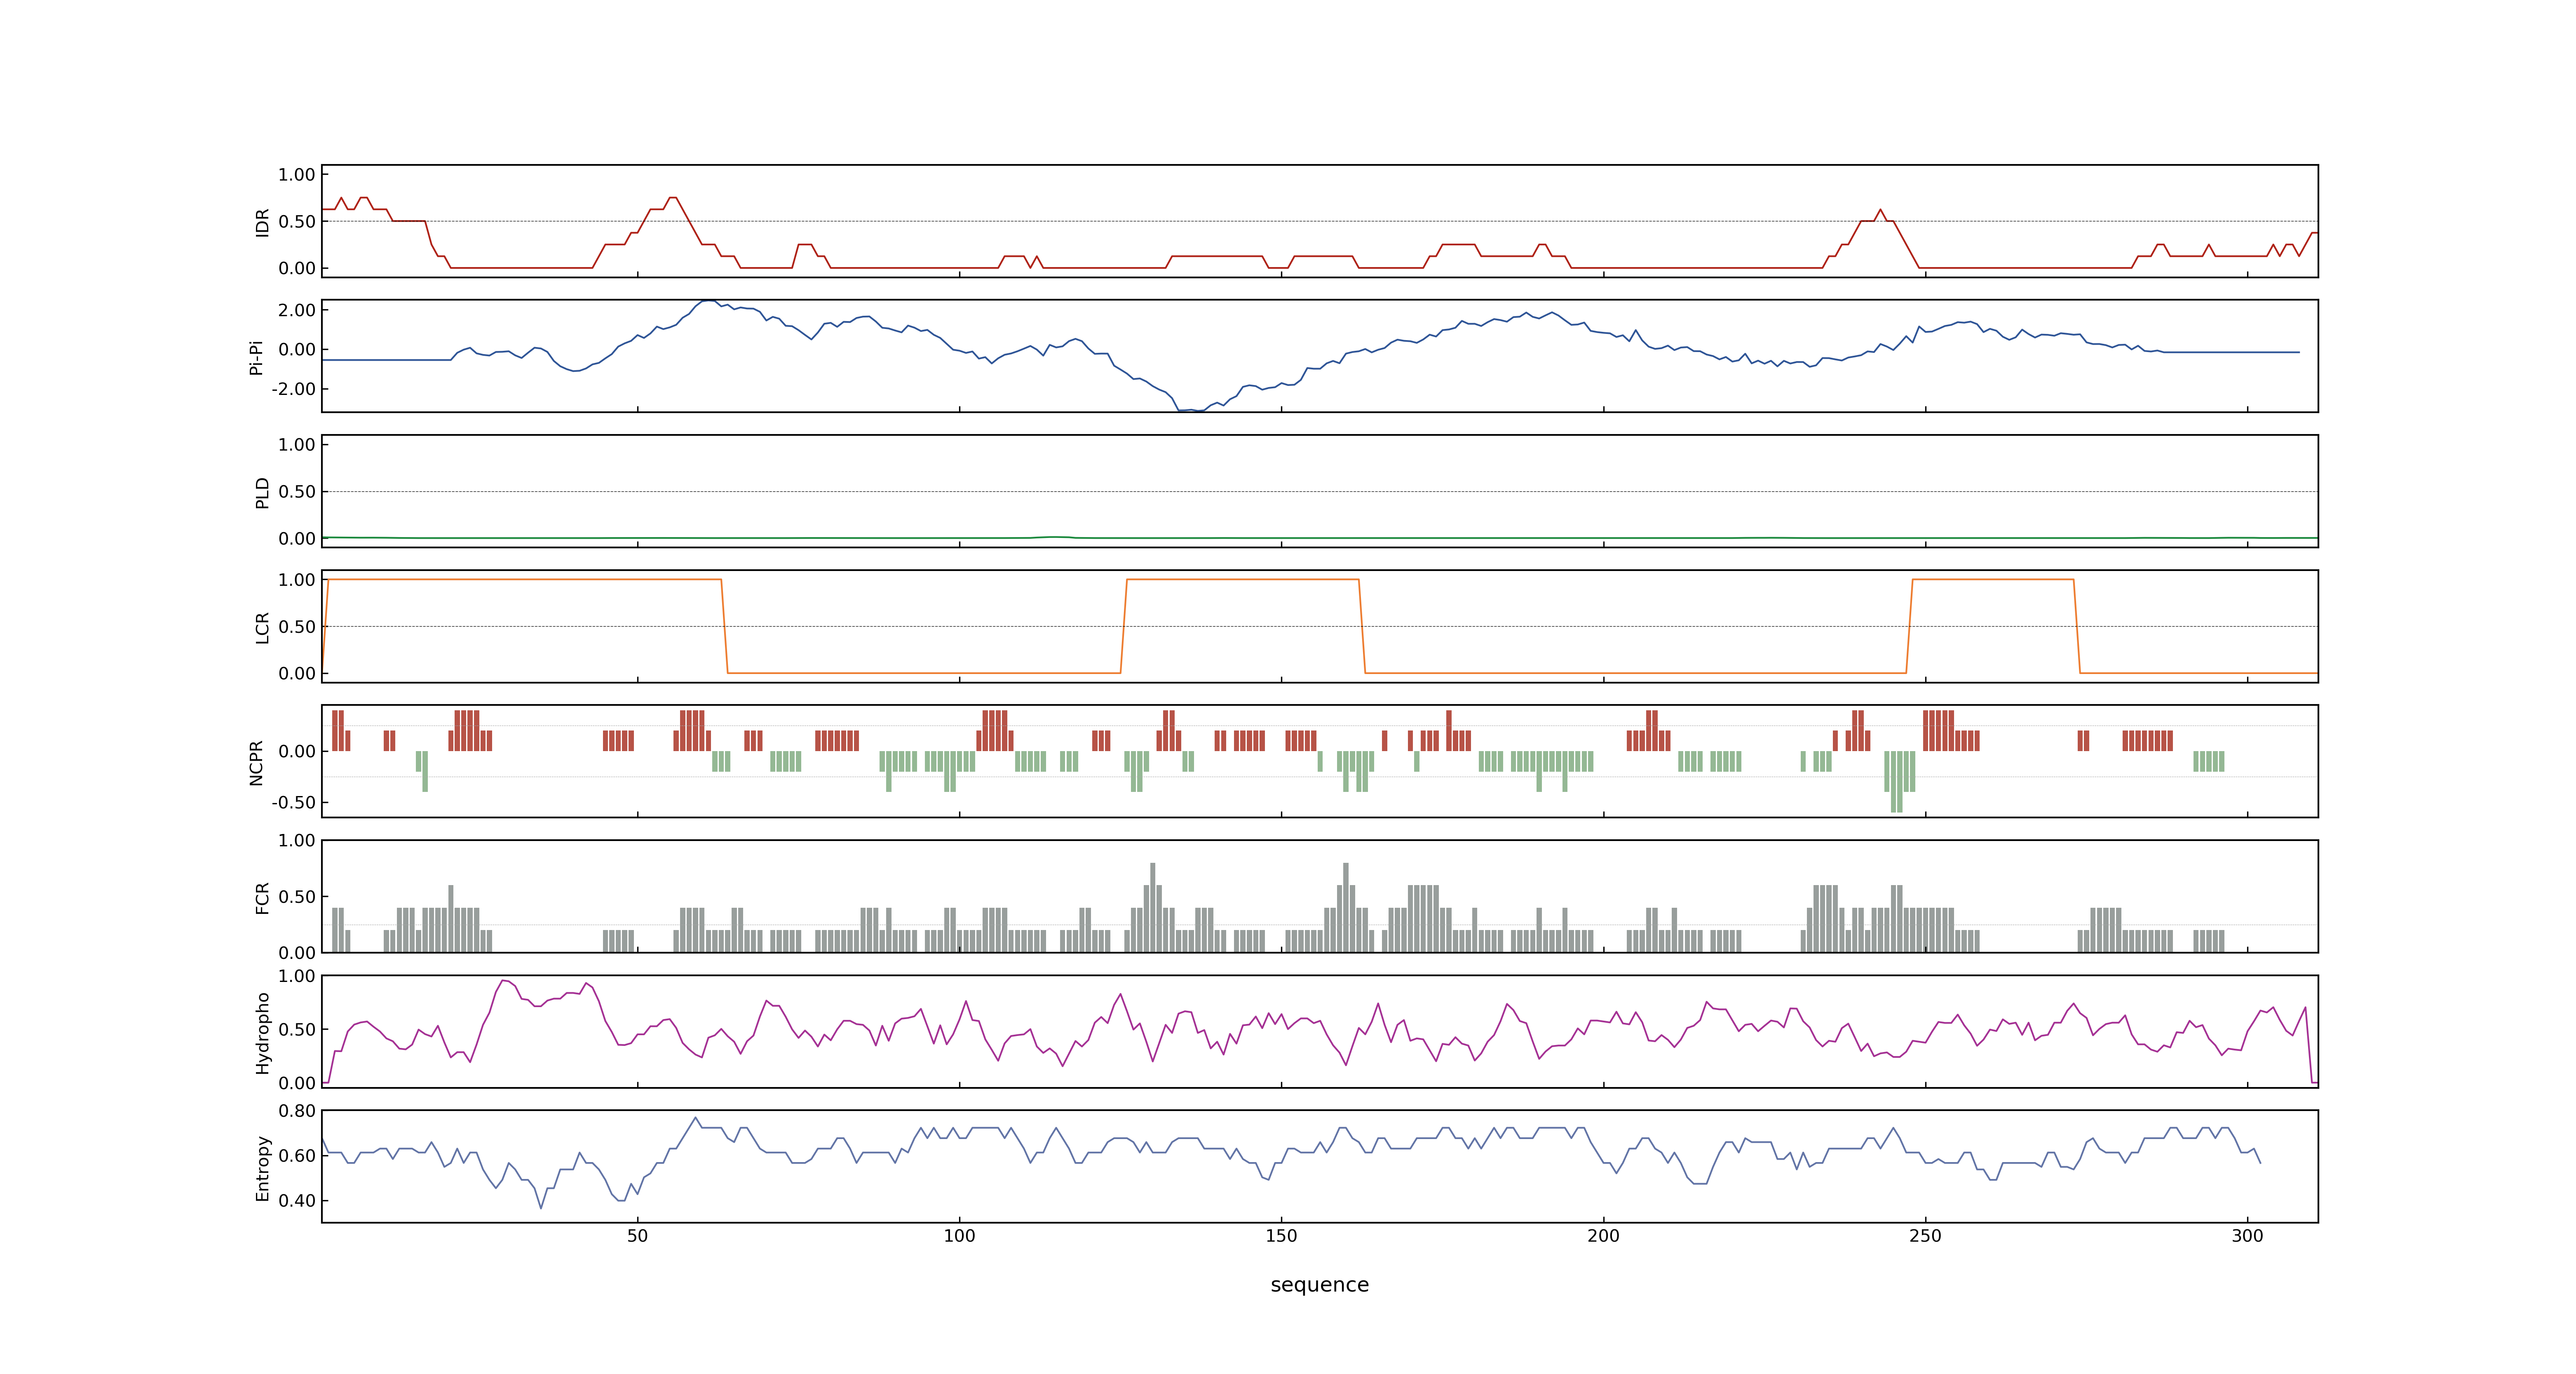Click the IDR red peak near position 243
Viewport: 2576px width, 1374px height.
(1880, 210)
